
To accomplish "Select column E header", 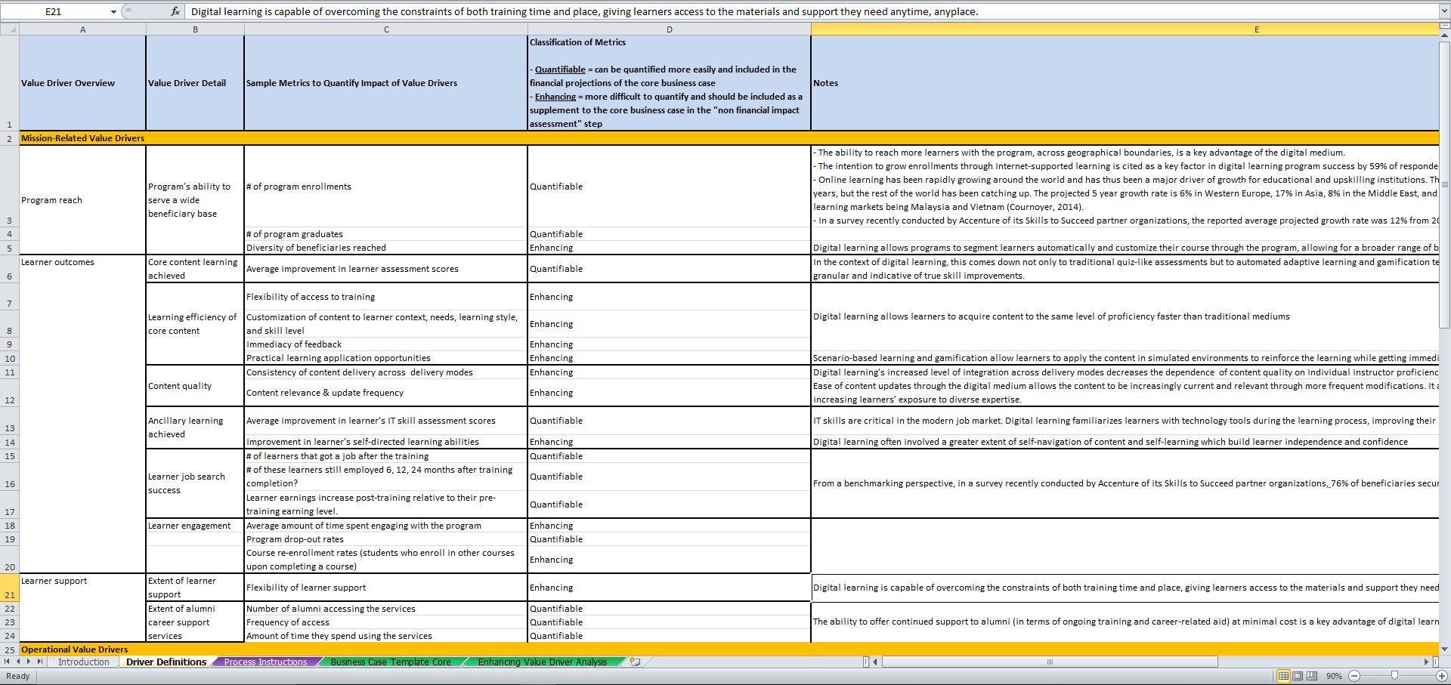I will point(1125,29).
